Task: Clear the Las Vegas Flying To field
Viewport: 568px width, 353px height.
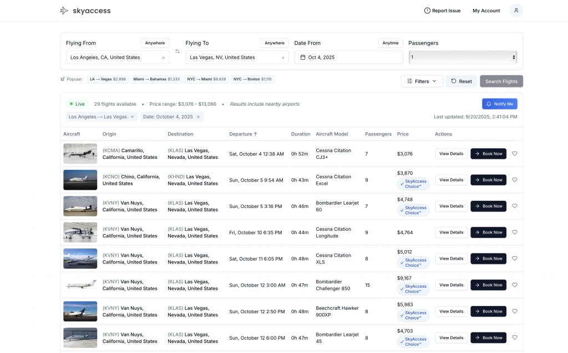Action: 283,58
